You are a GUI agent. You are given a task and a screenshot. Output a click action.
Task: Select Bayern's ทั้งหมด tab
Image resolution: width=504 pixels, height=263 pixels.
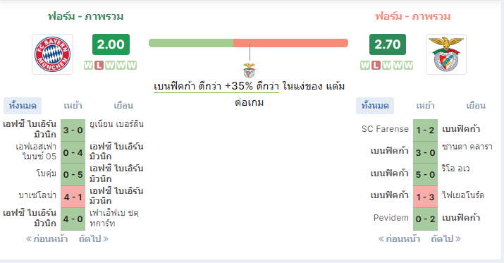click(23, 106)
